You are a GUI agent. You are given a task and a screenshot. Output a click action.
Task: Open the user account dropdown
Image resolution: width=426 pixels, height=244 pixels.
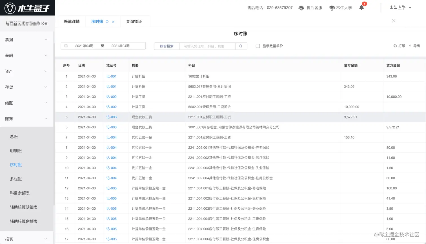[x=401, y=8]
